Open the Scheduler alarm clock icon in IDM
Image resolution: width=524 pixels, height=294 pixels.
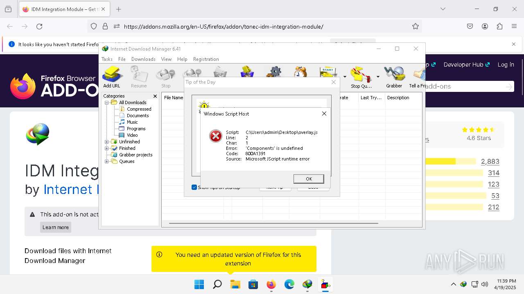[x=300, y=71]
